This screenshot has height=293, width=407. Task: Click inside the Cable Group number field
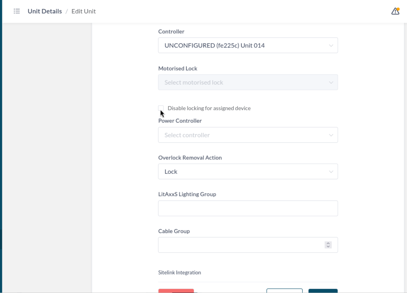240,245
